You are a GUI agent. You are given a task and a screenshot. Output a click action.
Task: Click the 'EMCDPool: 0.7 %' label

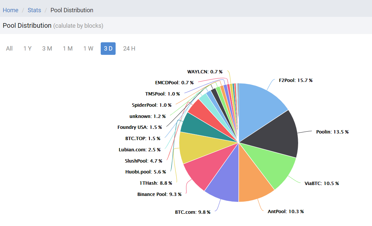pos(174,83)
